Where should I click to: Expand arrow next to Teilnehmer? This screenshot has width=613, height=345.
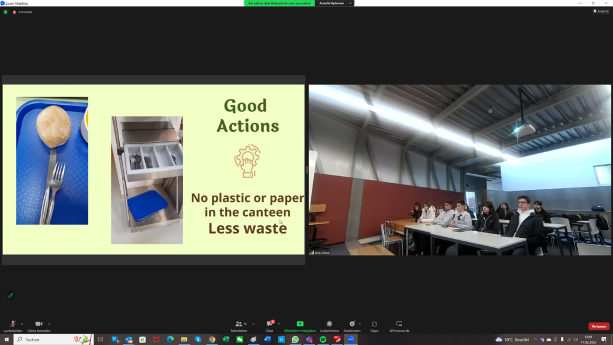(x=253, y=323)
